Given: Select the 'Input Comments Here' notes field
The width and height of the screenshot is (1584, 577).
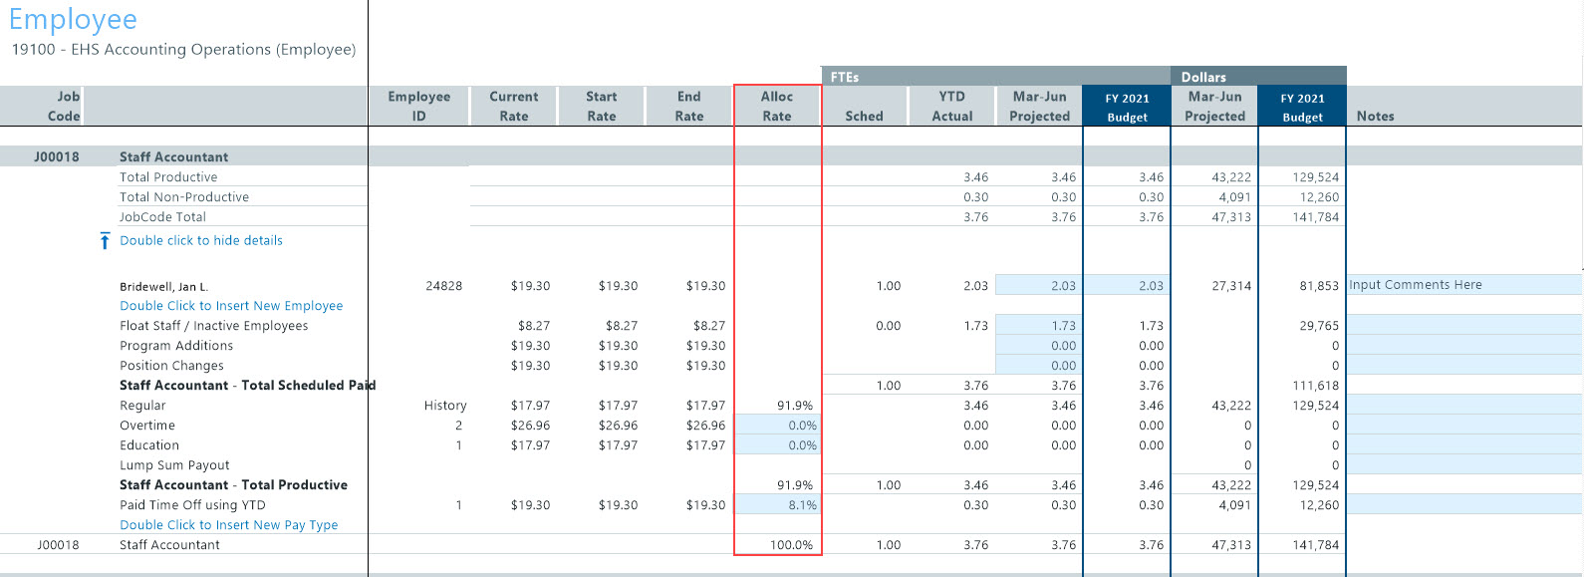Looking at the screenshot, I should [x=1462, y=285].
